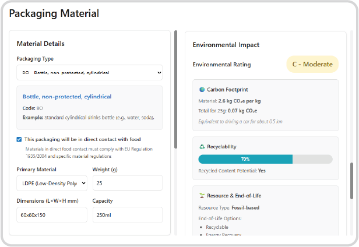Expand the Primary Material LDPE dropdown
This screenshot has width=359, height=247.
click(52, 184)
